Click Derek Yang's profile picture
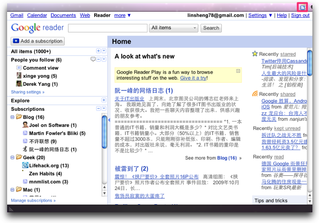319x223 pixels. [x=19, y=83]
